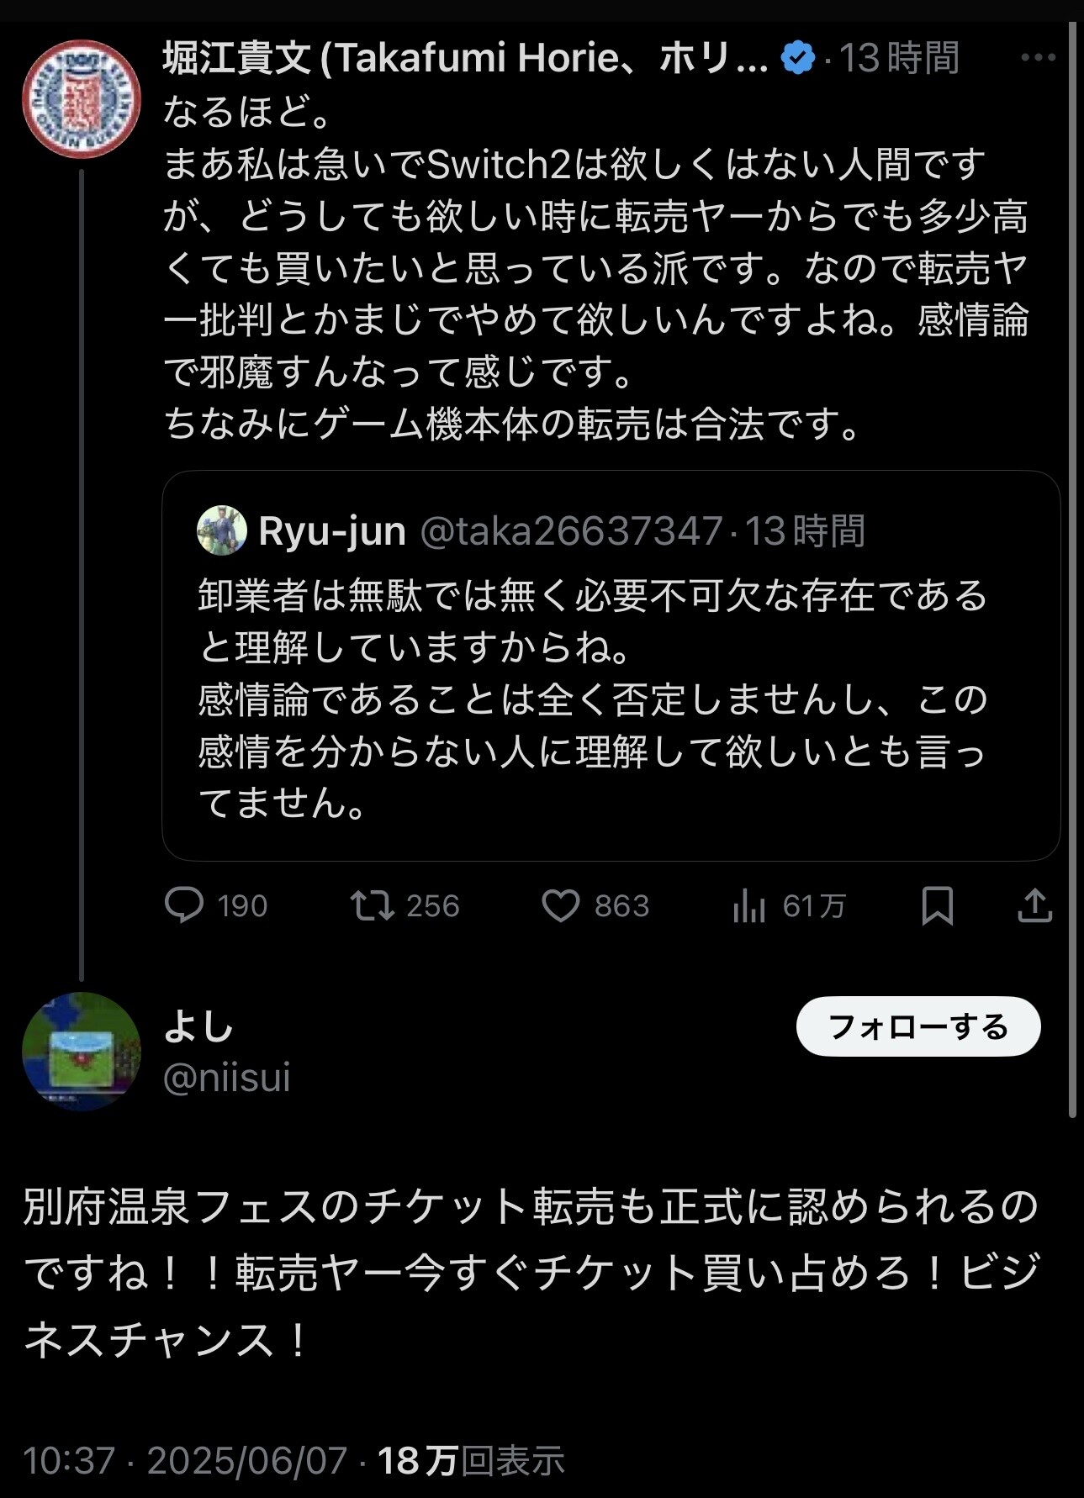Open よし's profile avatar
This screenshot has height=1498, width=1084.
81,1051
